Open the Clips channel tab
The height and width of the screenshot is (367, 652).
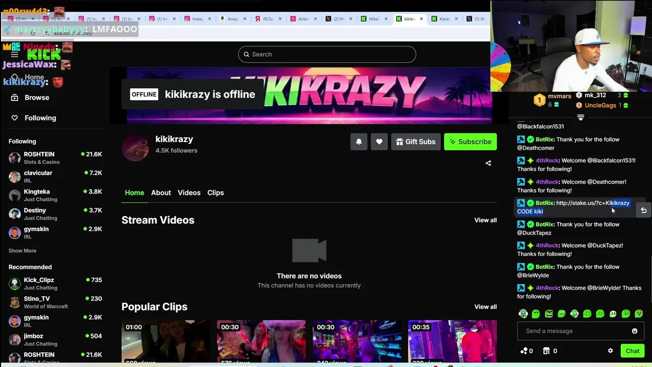pos(215,193)
